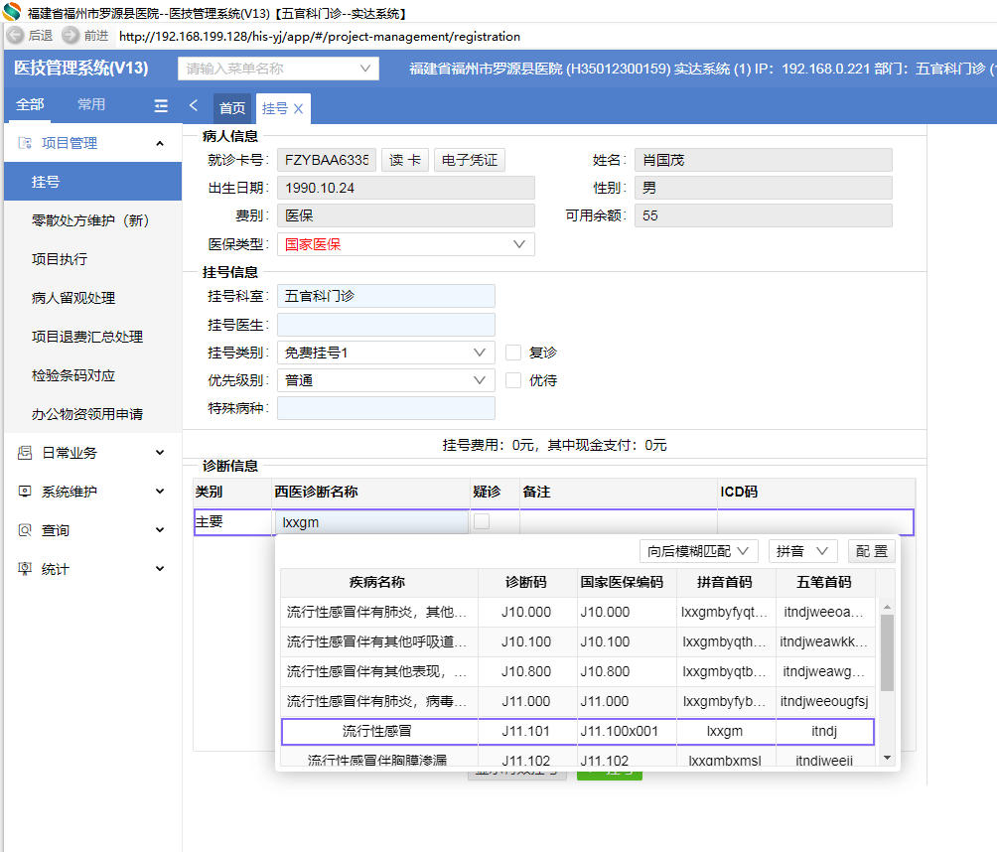Switch to the 首页 tab
This screenshot has width=997, height=852.
232,108
